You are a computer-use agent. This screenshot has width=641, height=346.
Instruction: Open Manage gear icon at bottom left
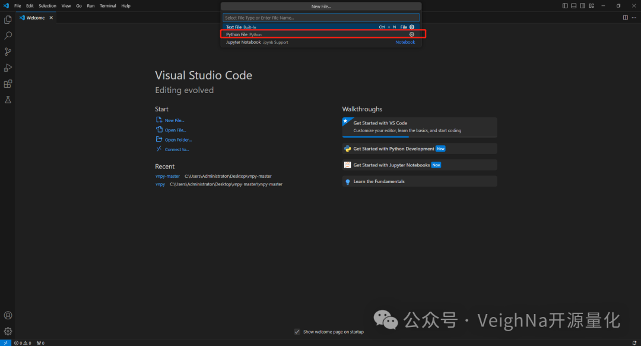click(x=8, y=331)
